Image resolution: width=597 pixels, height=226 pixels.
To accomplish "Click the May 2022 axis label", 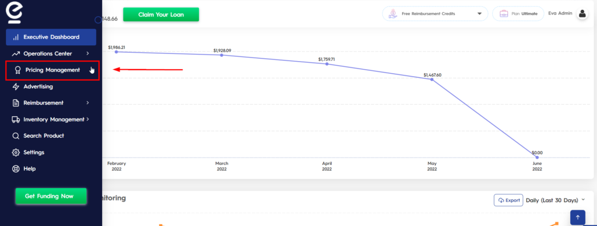I will coord(432,166).
